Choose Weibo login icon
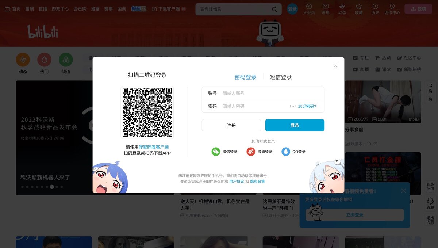The height and width of the screenshot is (248, 438). click(251, 152)
